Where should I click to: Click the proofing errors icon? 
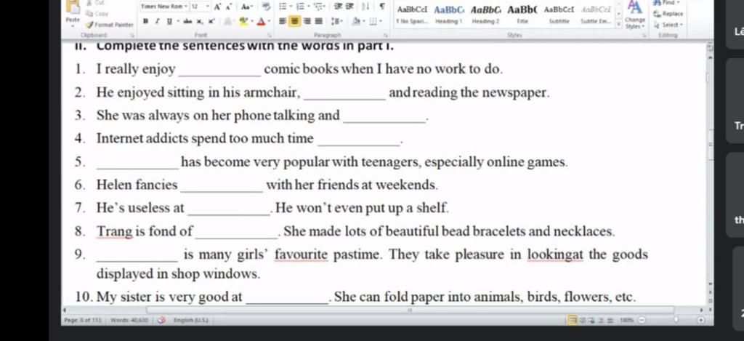coord(161,320)
